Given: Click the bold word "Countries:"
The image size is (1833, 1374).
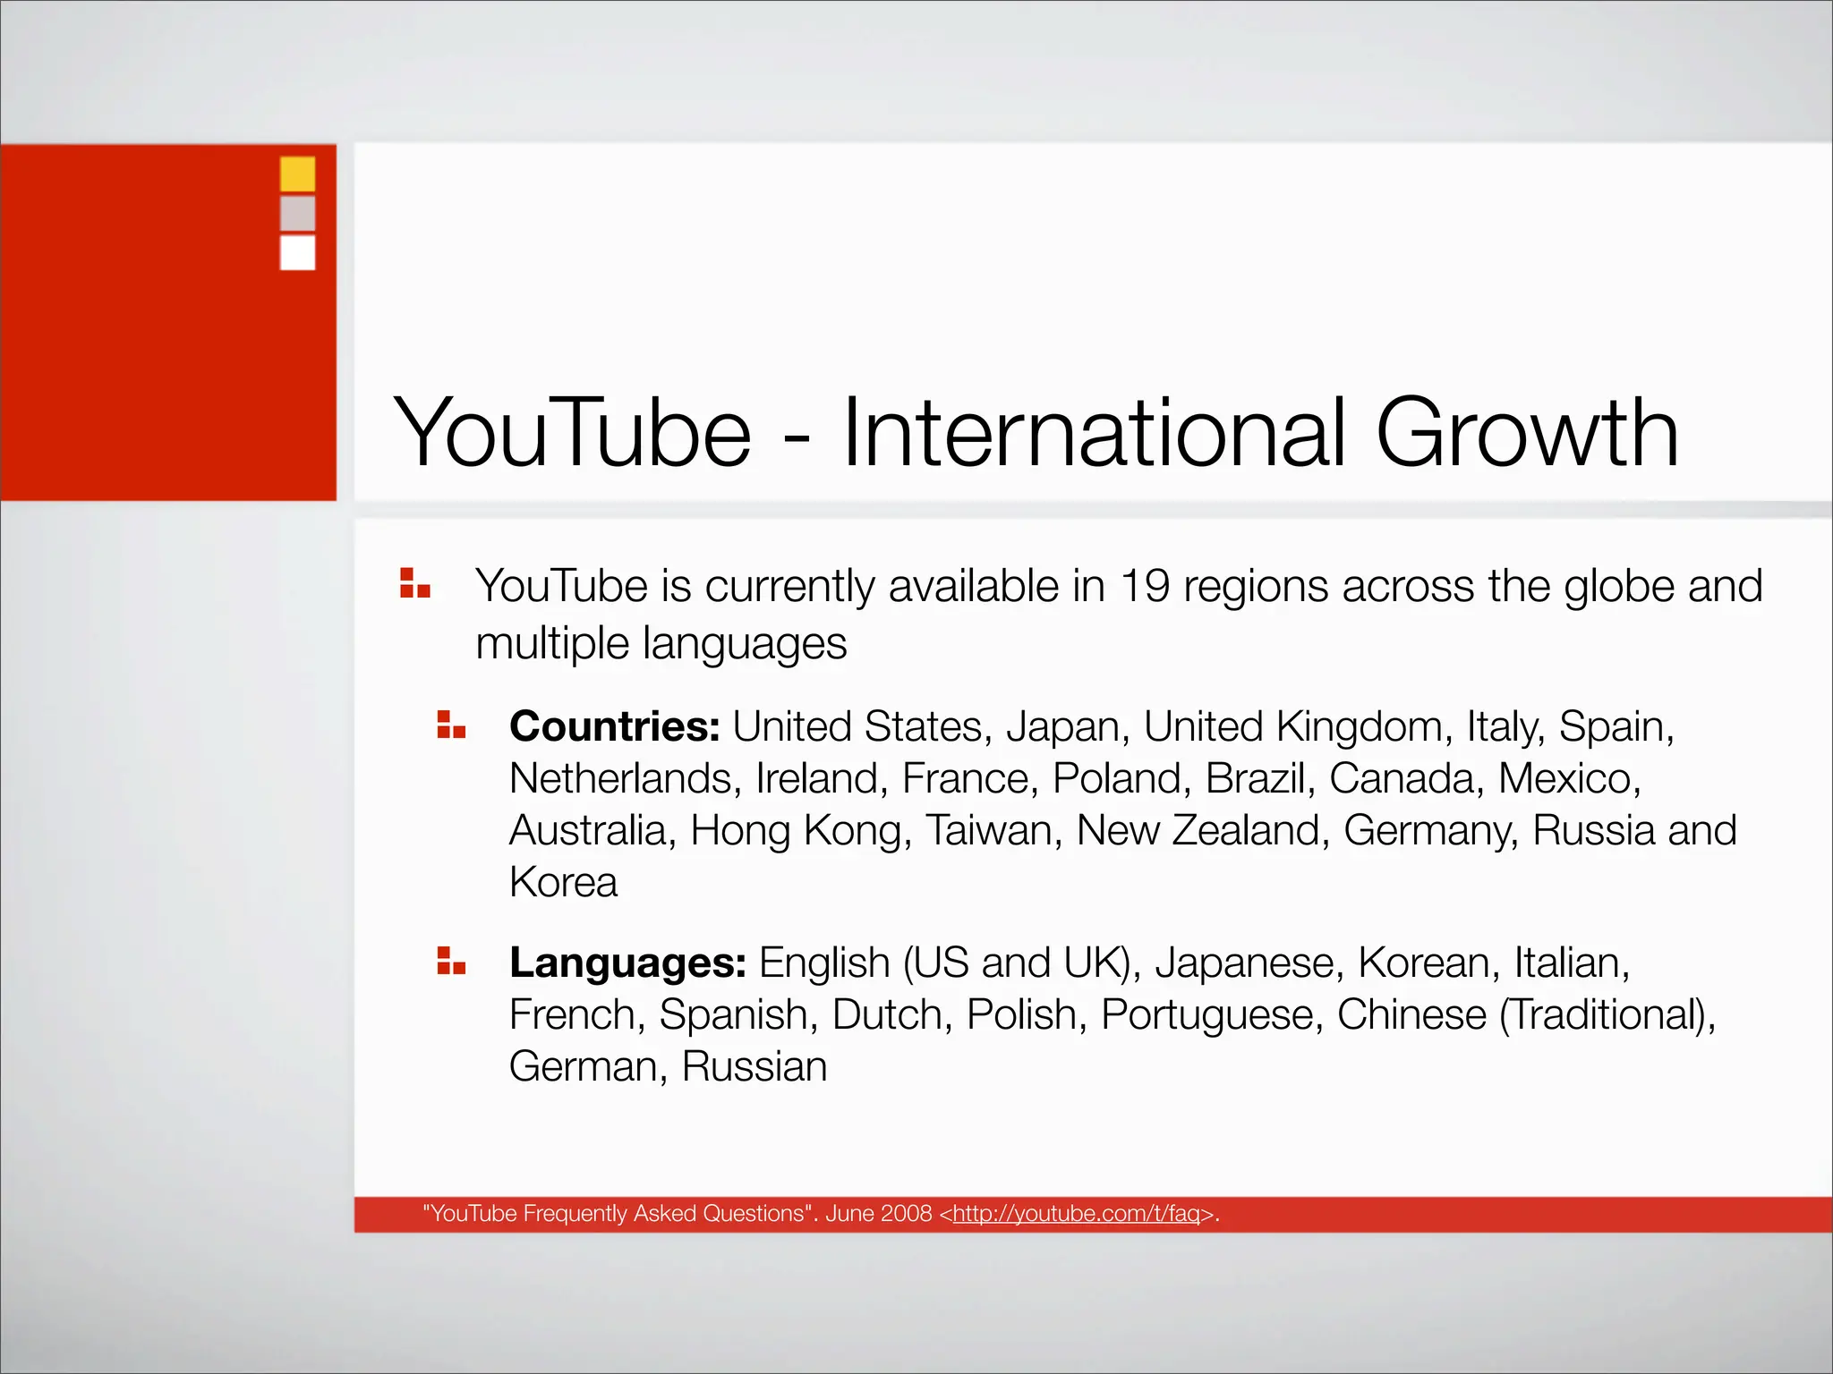Looking at the screenshot, I should tap(615, 725).
